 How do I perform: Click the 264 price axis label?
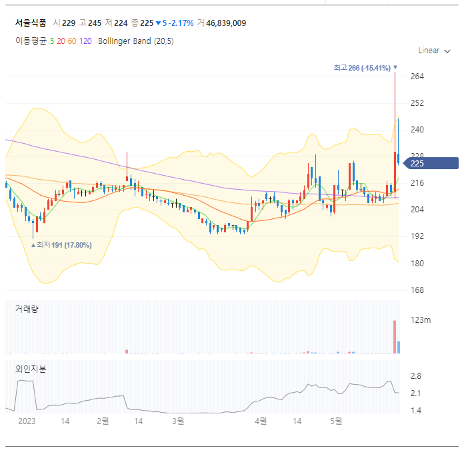click(417, 77)
